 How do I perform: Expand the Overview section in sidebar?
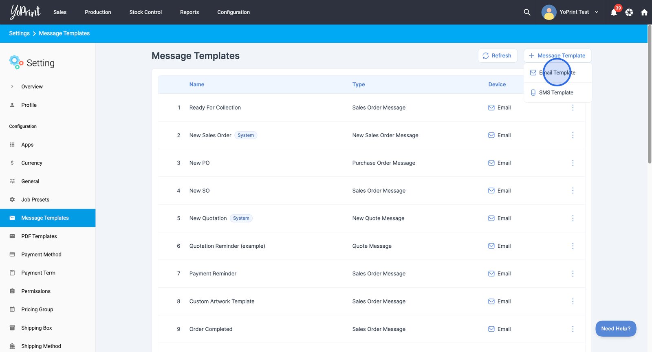pos(12,86)
